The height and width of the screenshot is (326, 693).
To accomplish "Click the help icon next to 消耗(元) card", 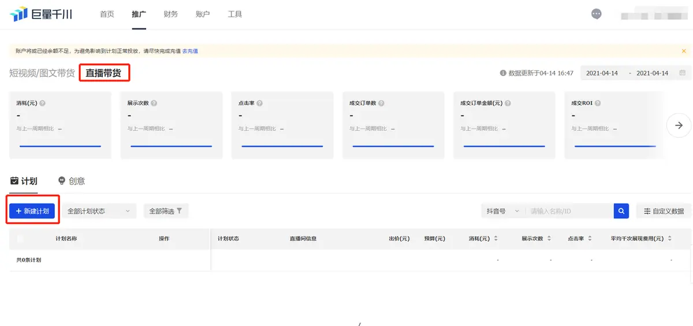I will point(43,103).
